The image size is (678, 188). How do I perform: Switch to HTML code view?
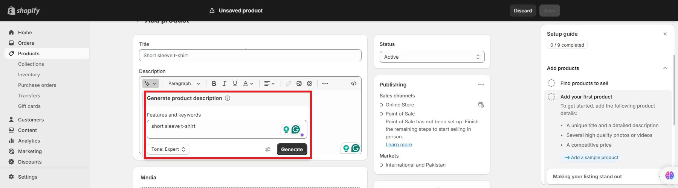coord(353,83)
